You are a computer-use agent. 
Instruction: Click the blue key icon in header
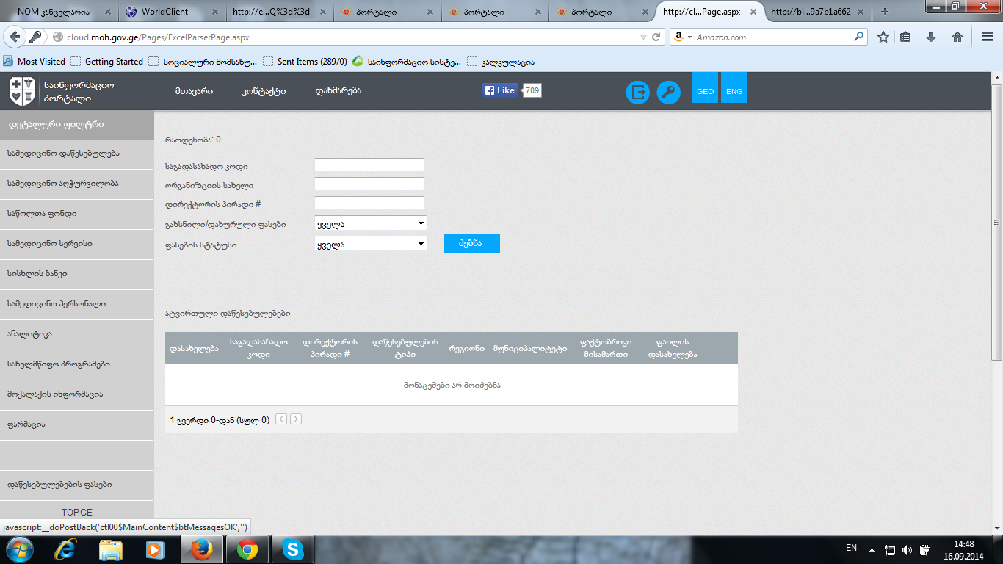coord(668,92)
